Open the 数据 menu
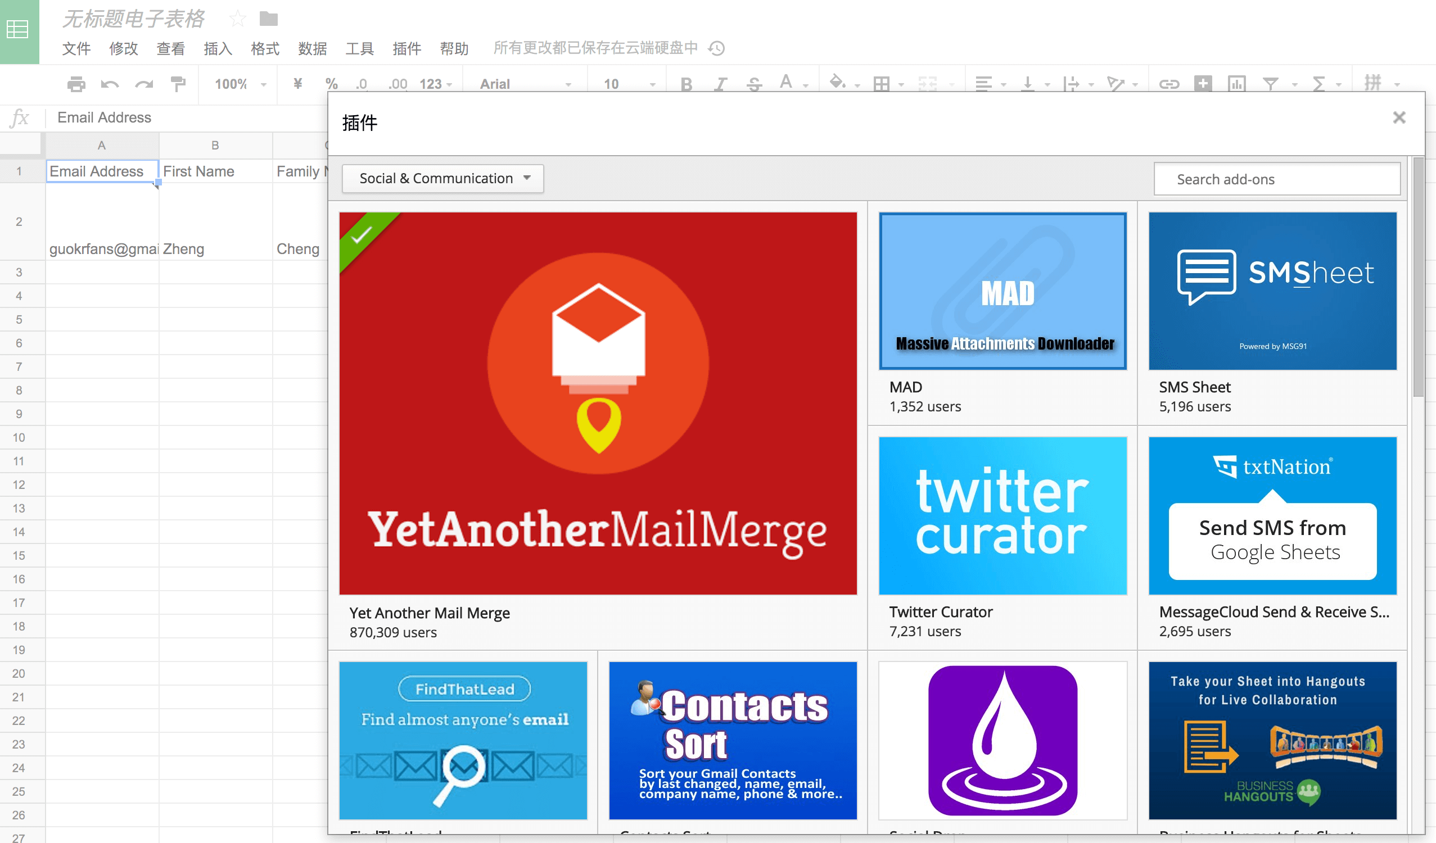 313,48
